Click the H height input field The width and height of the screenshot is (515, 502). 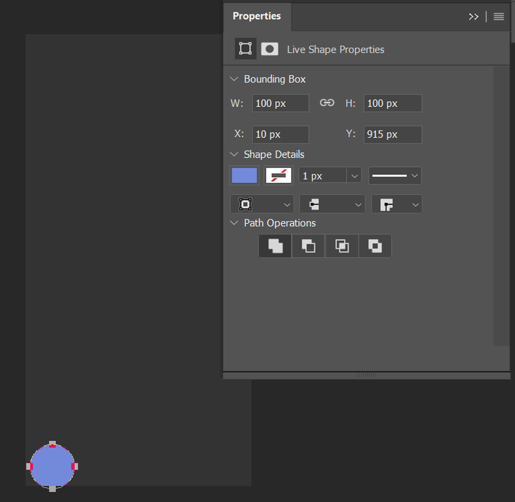click(393, 103)
